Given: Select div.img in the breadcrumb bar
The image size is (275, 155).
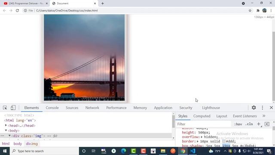Looking at the screenshot, I should coord(32,144).
